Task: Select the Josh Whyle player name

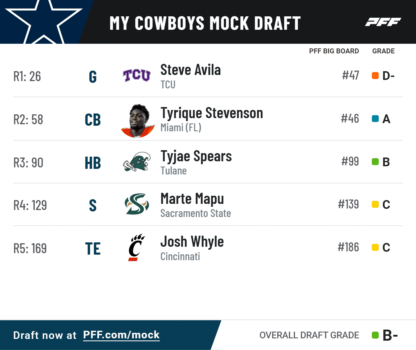Action: (192, 242)
